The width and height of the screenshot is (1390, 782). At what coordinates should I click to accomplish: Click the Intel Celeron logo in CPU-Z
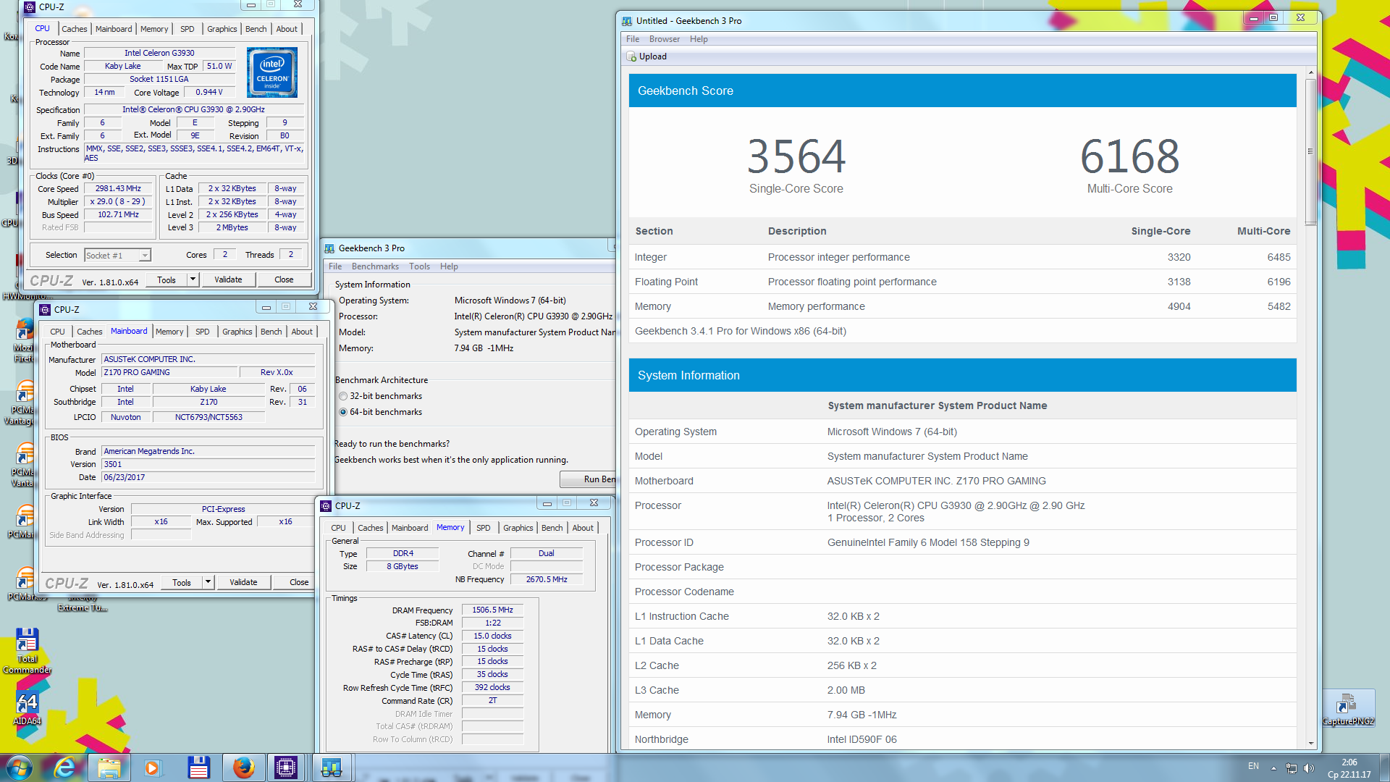[x=272, y=72]
